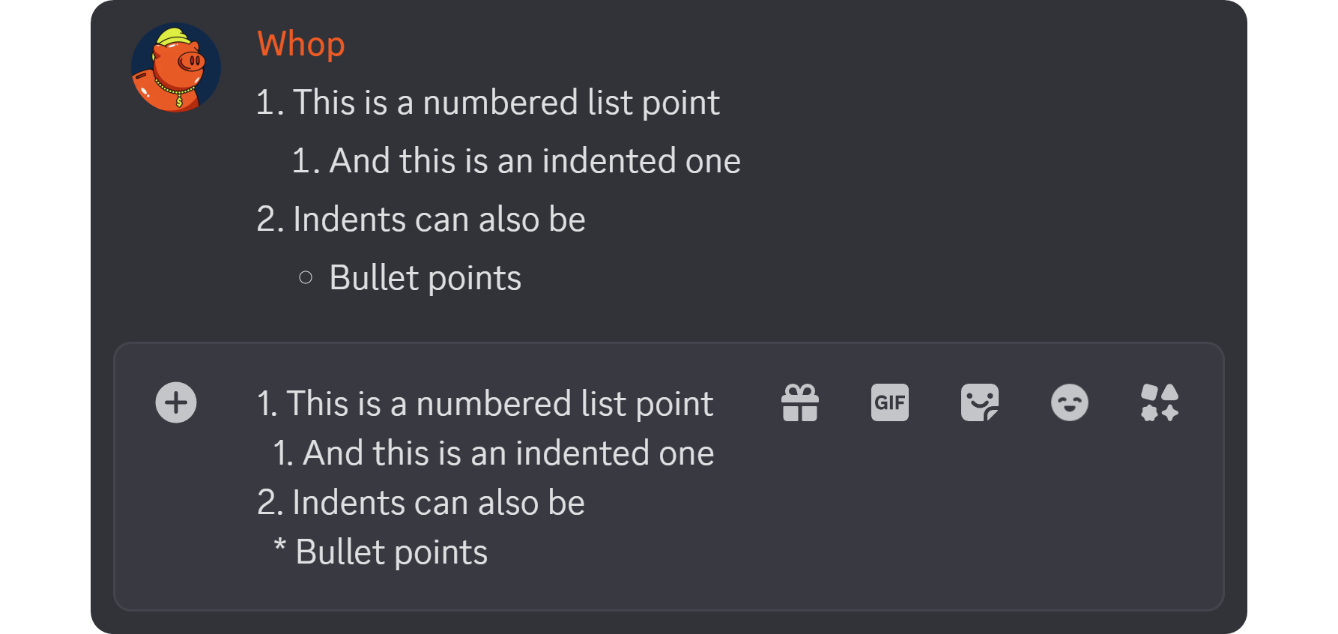Click the line 'Bullet points' in the message
Image resolution: width=1338 pixels, height=634 pixels.
[x=425, y=277]
